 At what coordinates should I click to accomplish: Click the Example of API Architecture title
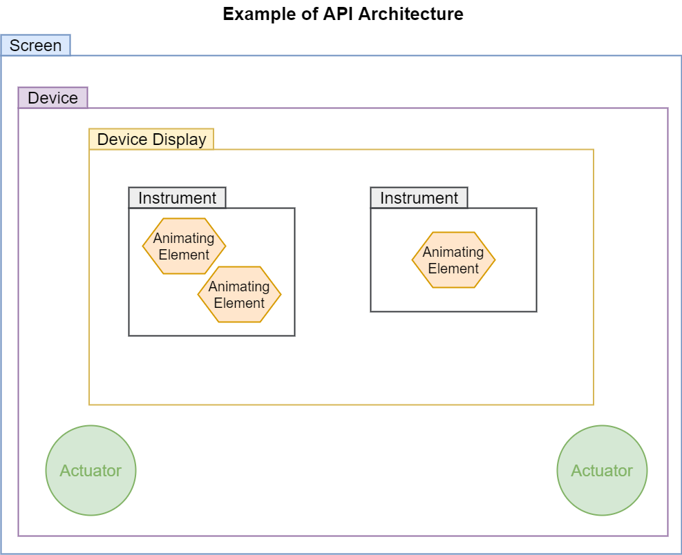click(x=343, y=14)
